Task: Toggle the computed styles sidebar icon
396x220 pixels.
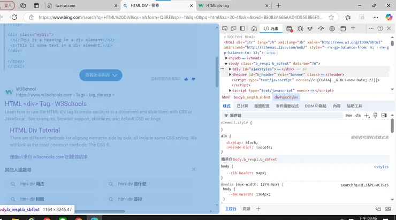Action: click(x=384, y=116)
